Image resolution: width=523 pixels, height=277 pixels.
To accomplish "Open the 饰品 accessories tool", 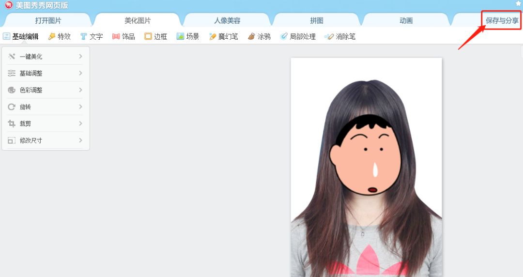I will (x=123, y=36).
